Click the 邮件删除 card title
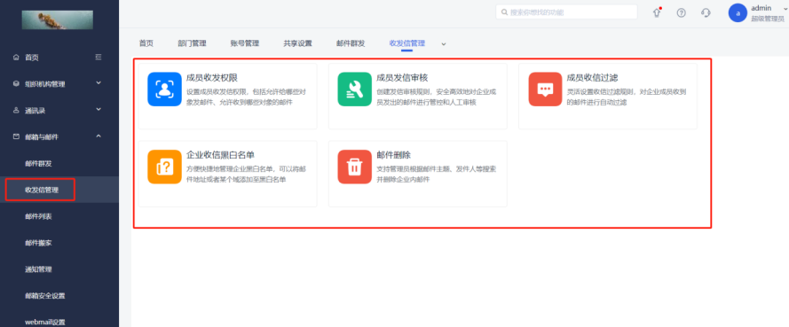The height and width of the screenshot is (327, 789). [393, 155]
